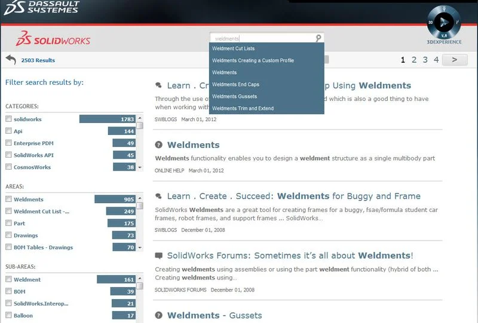Select Weldment Cut Lists suggestion
Screen dimensions: 478x323
[x=266, y=48]
